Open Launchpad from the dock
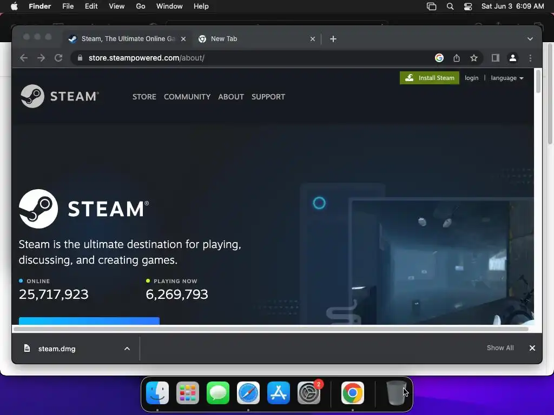The height and width of the screenshot is (415, 554). (188, 393)
